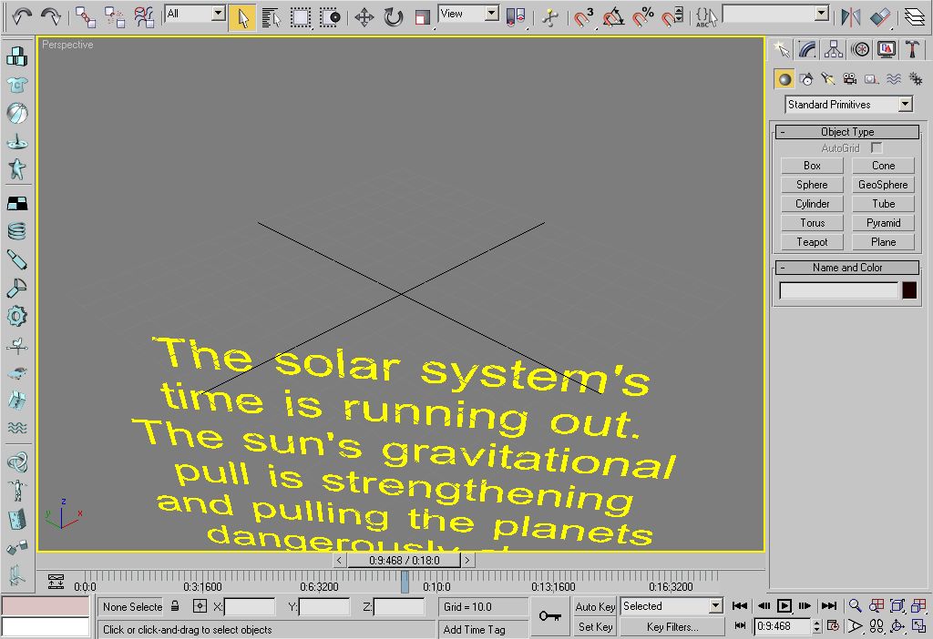Open the selection filter All dropdown
This screenshot has width=933, height=639.
pyautogui.click(x=195, y=14)
